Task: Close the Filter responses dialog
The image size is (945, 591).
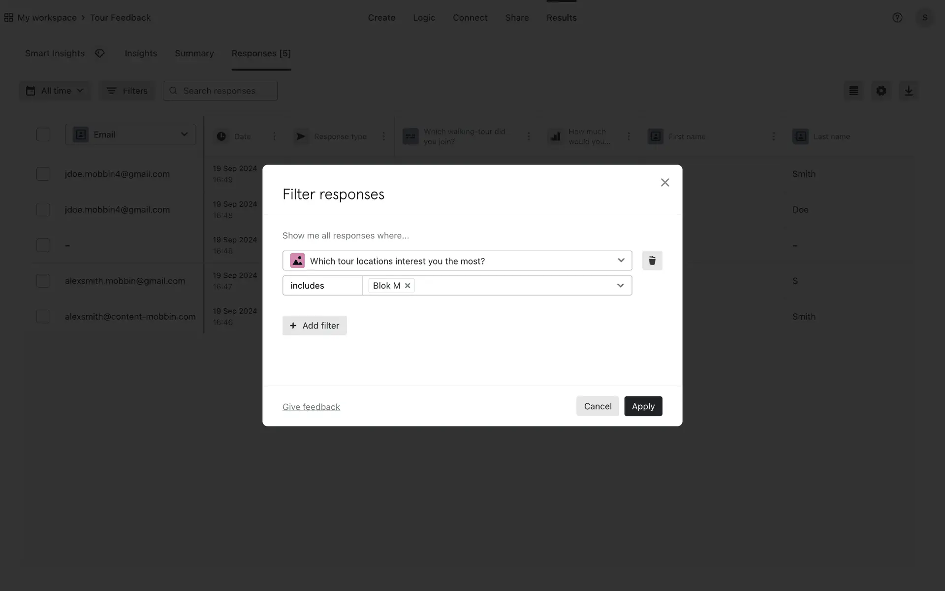Action: (664, 183)
